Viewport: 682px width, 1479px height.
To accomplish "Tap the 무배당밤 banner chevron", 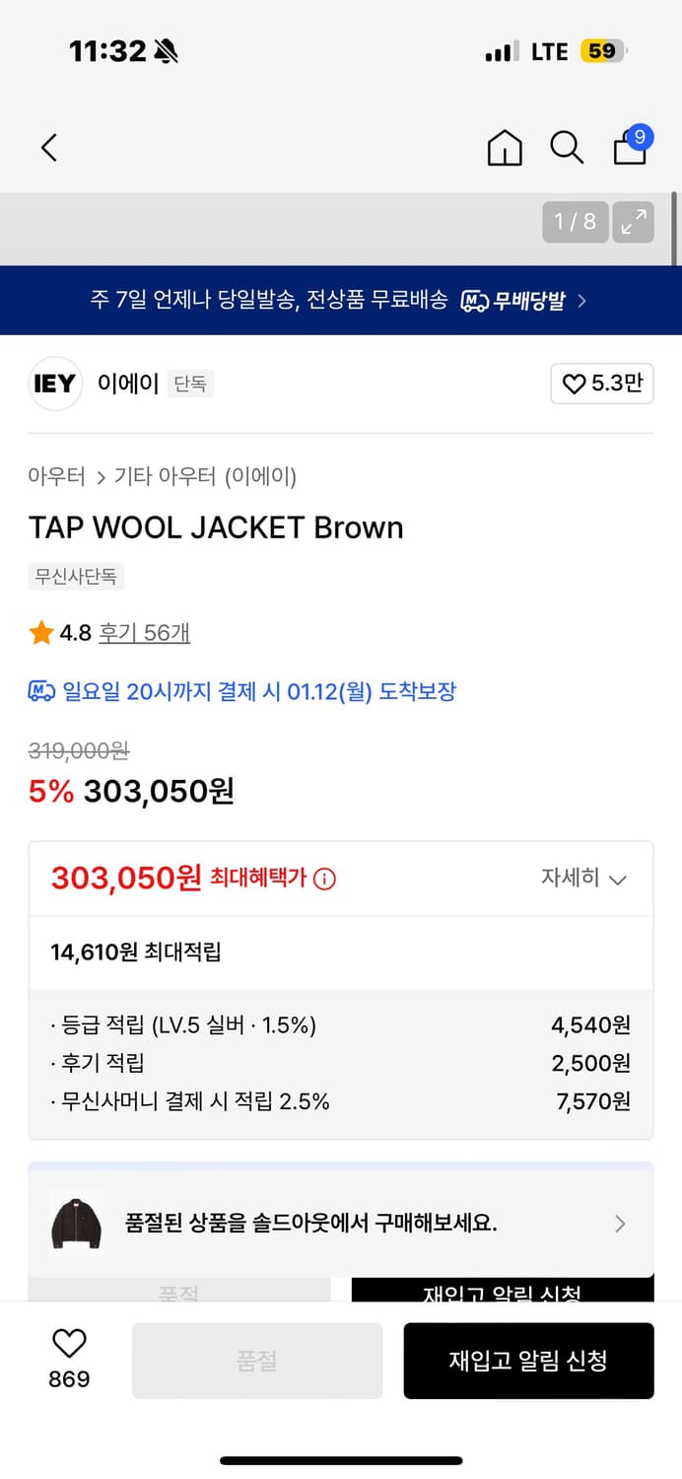I will tap(581, 300).
